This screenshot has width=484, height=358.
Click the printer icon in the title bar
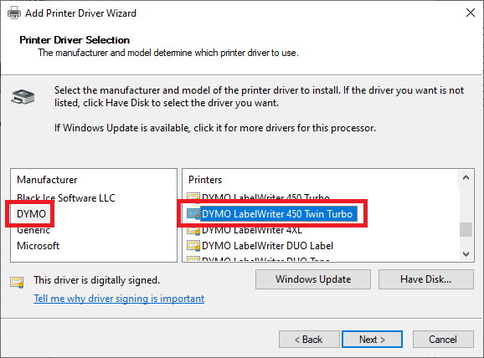14,13
